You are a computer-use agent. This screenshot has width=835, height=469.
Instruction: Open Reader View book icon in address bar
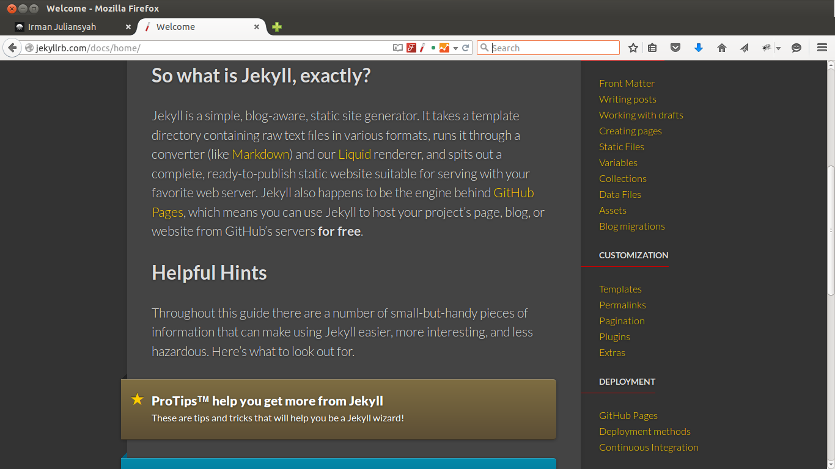click(x=398, y=48)
